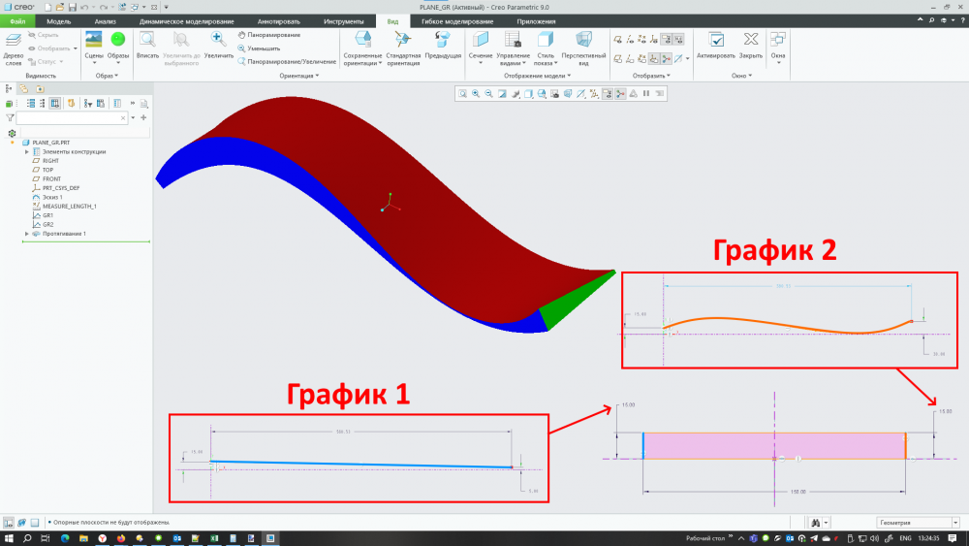Click the Активировать window button

click(x=716, y=47)
